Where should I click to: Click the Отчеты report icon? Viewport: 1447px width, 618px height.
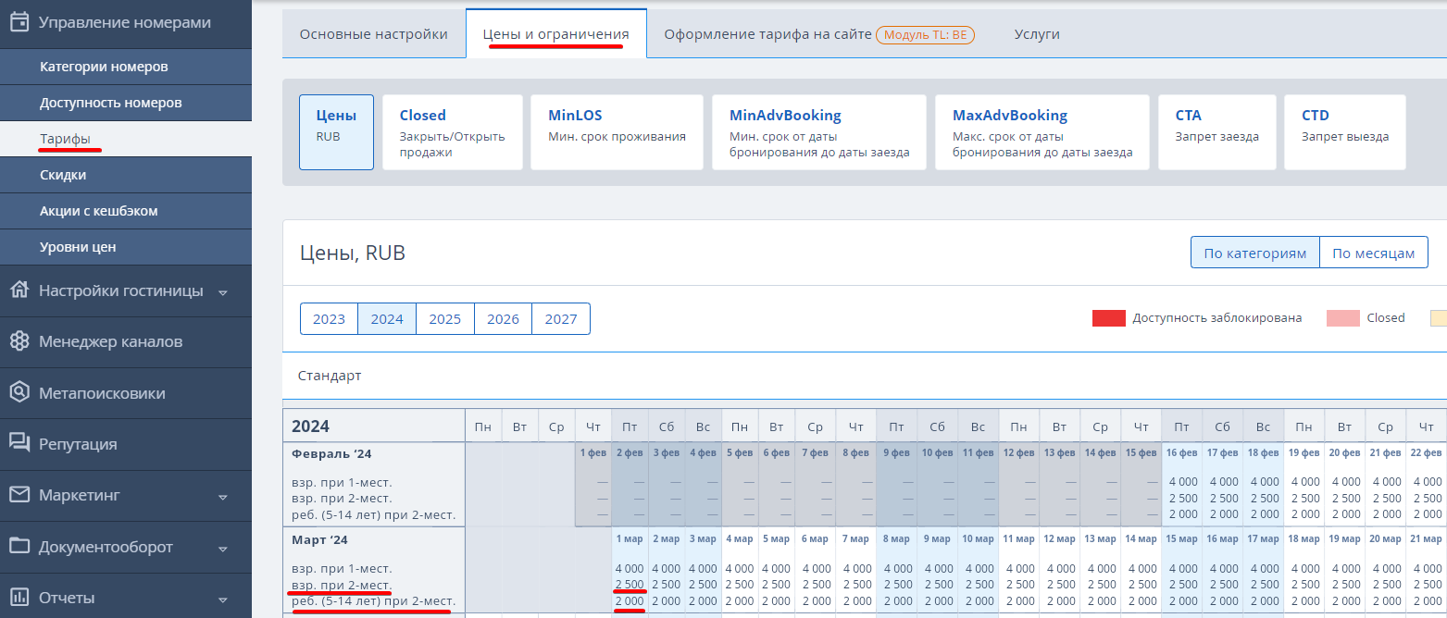pos(19,597)
